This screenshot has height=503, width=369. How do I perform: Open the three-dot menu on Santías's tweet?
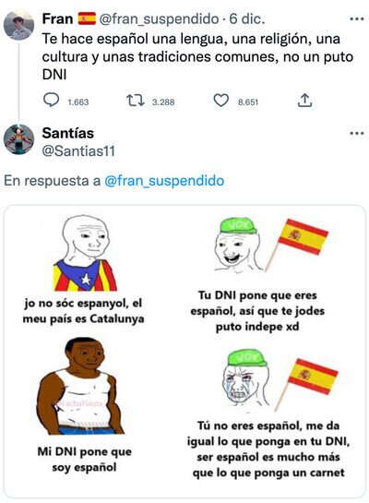pyautogui.click(x=357, y=134)
